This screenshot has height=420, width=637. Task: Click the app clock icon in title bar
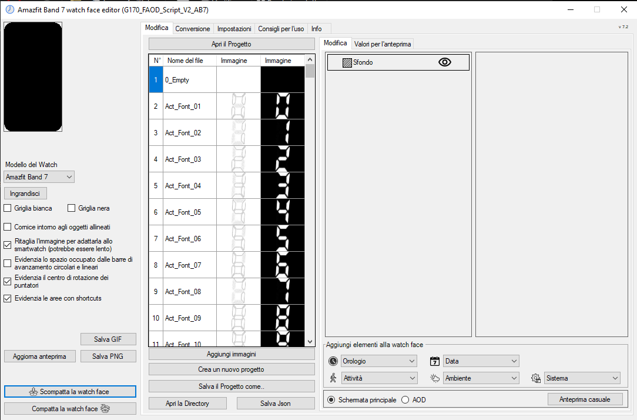[x=9, y=9]
